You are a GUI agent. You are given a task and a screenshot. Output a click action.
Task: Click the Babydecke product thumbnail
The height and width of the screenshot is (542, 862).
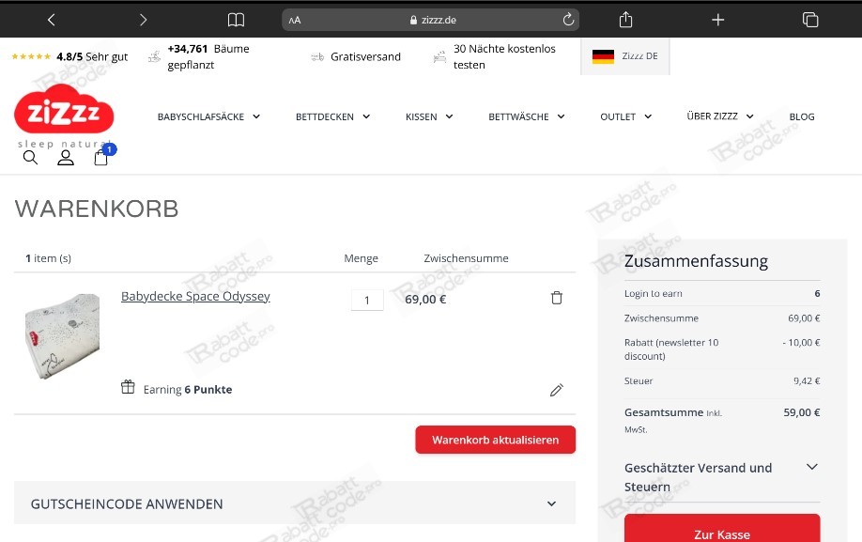tap(63, 336)
